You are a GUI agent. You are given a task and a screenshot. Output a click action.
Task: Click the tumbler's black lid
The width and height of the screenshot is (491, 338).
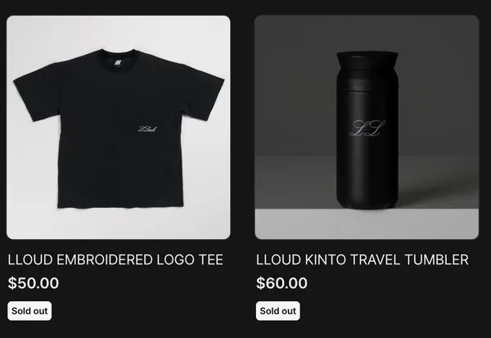click(x=367, y=60)
